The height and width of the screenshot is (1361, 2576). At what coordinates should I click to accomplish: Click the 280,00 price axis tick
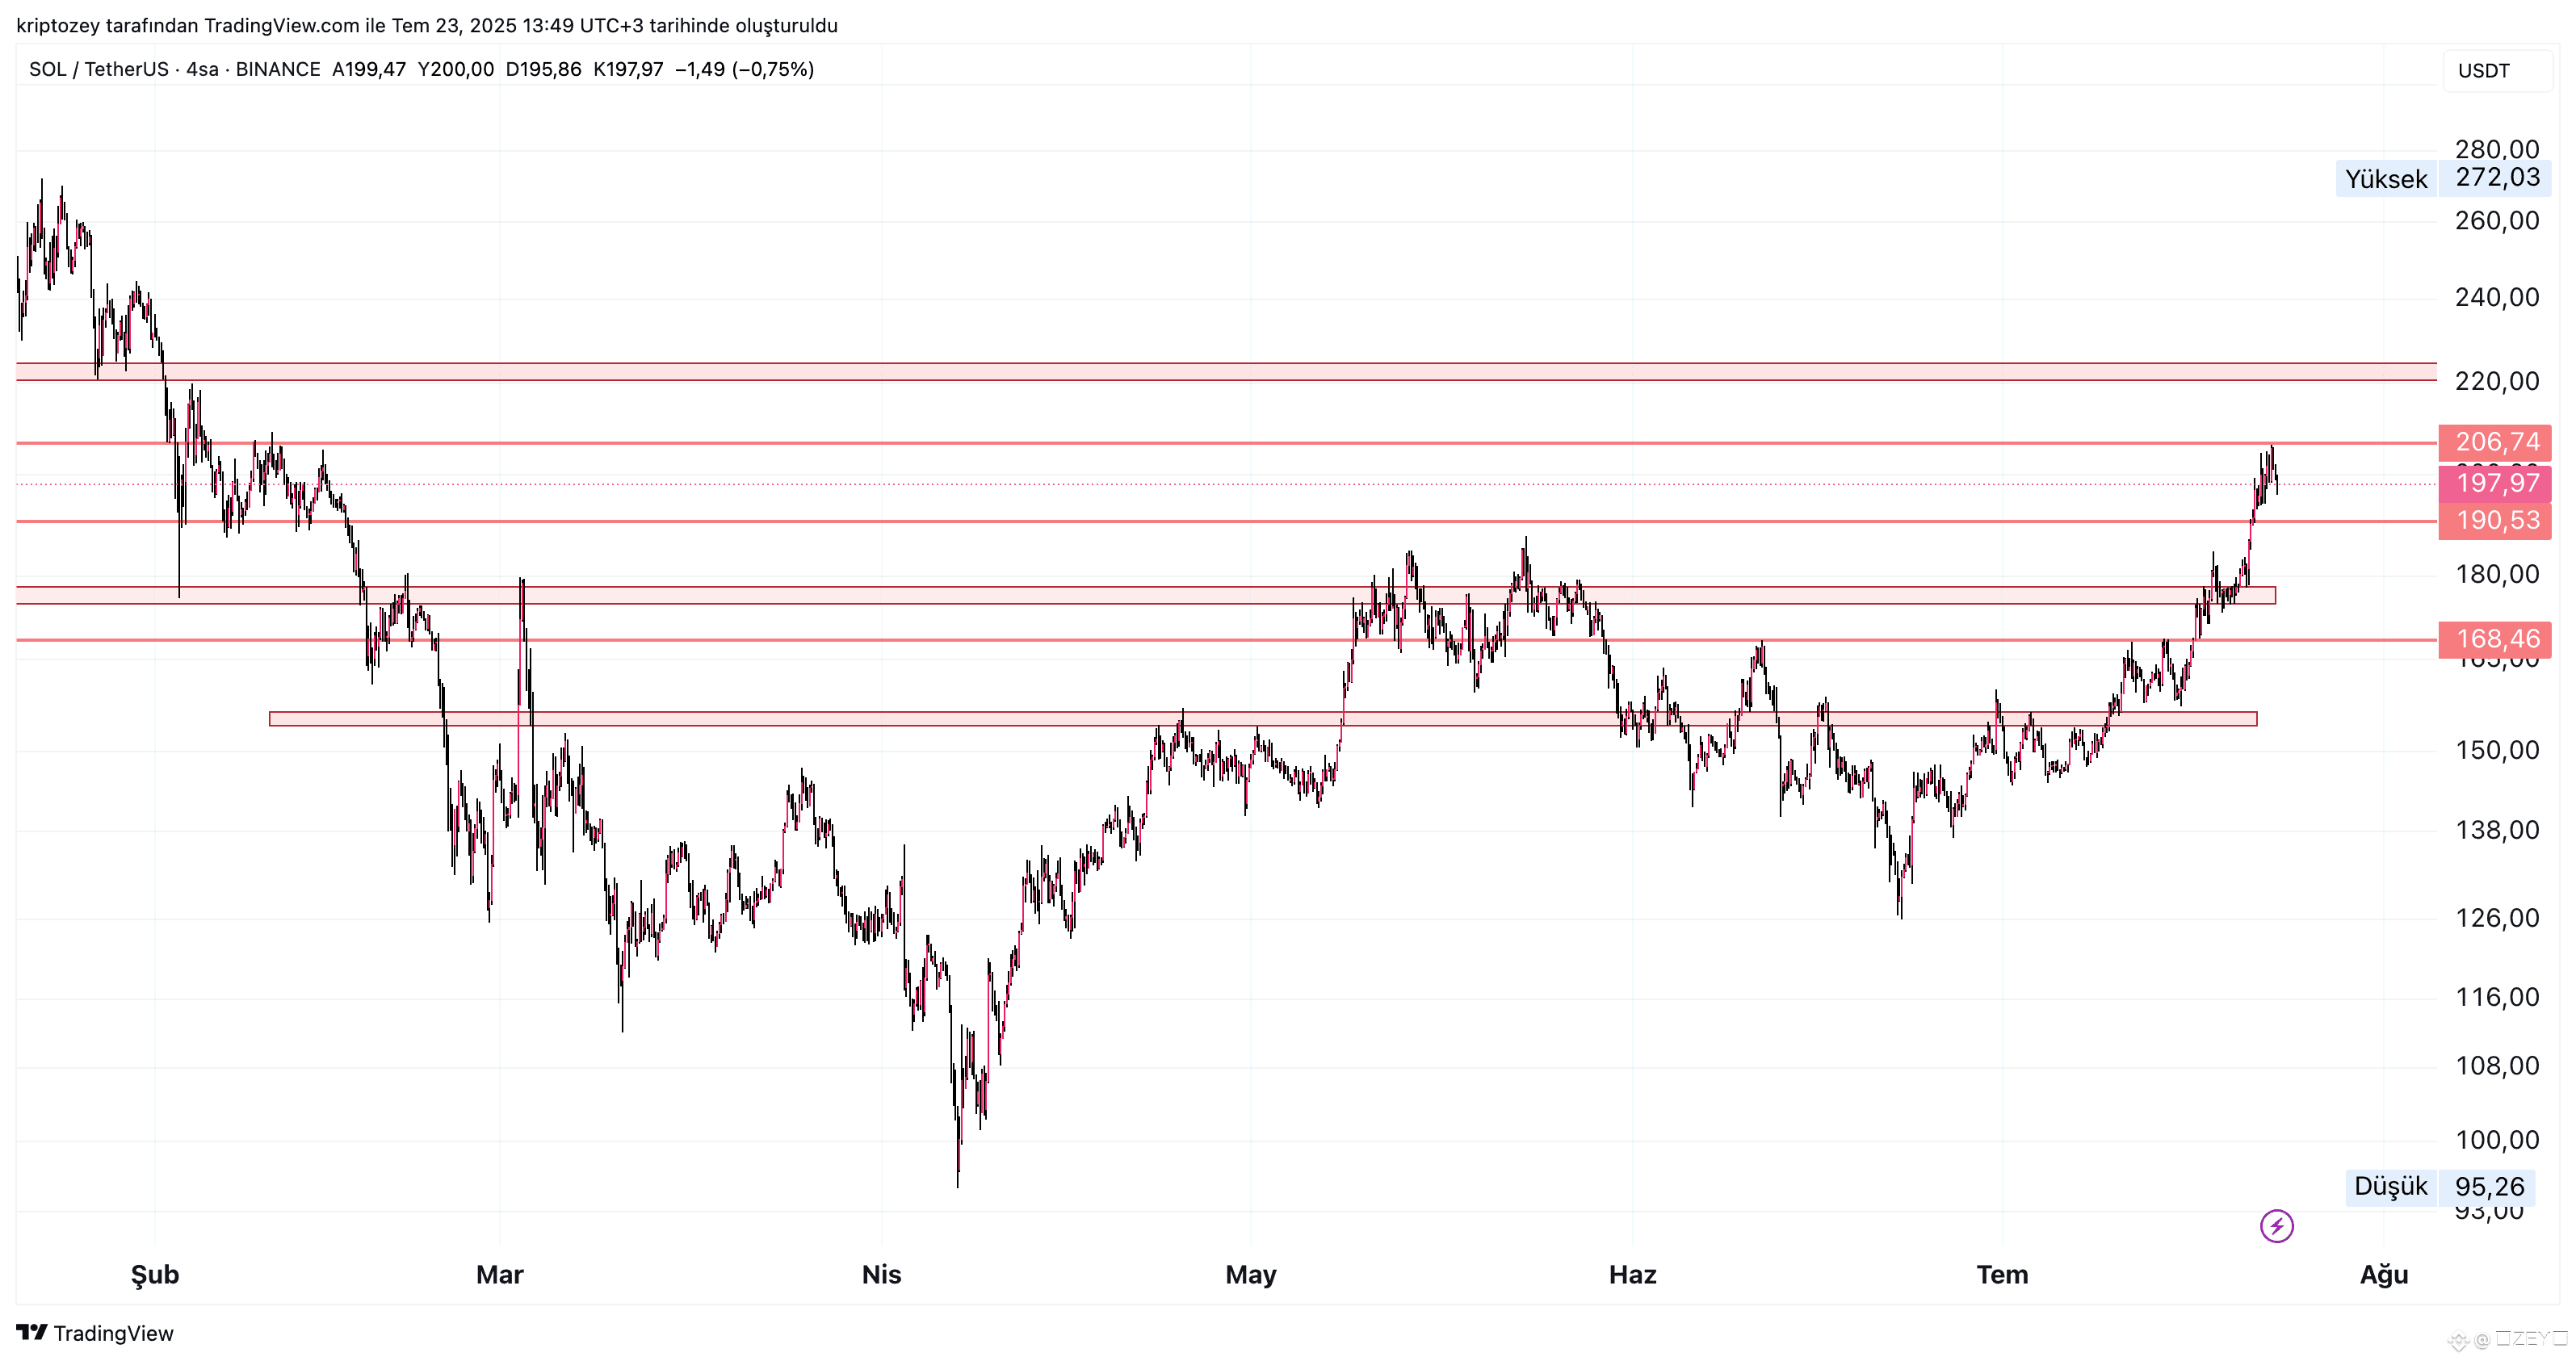[x=2497, y=150]
